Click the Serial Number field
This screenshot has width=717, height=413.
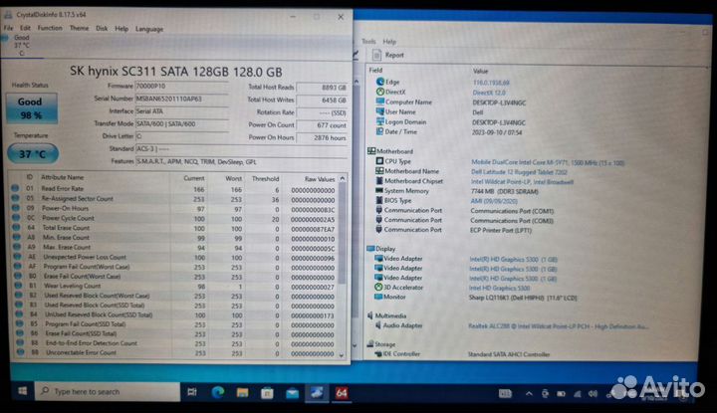tap(181, 99)
